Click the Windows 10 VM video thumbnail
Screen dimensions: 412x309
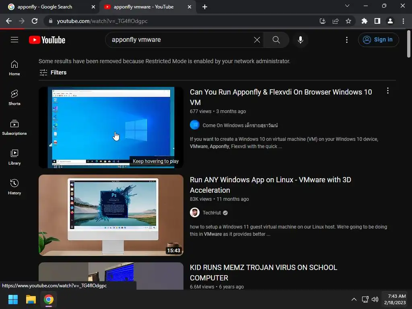point(111,128)
